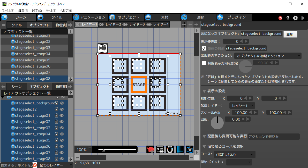The width and height of the screenshot is (308, 168).
Task: Toggle visibility of レイヤー2
Action: point(102,24)
